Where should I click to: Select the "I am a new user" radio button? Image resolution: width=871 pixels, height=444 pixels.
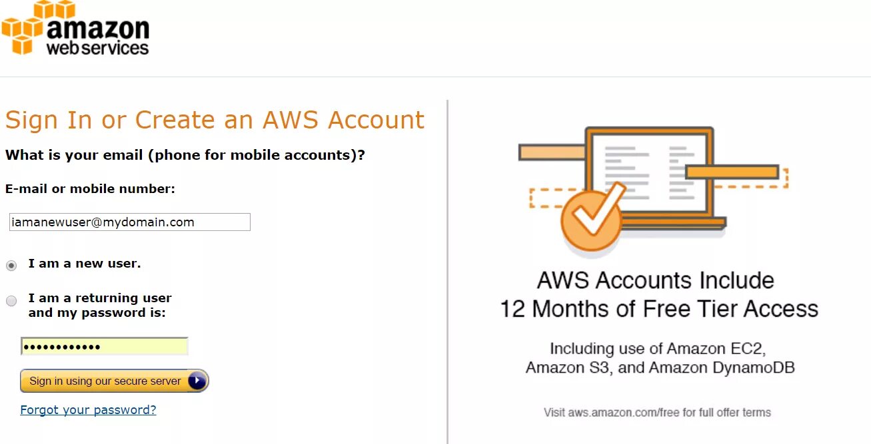[11, 266]
